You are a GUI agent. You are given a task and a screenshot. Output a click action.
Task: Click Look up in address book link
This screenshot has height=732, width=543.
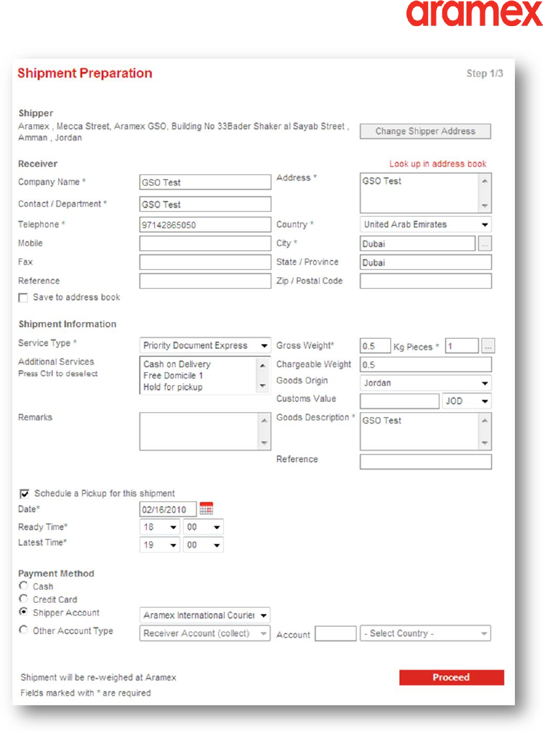[x=438, y=164]
